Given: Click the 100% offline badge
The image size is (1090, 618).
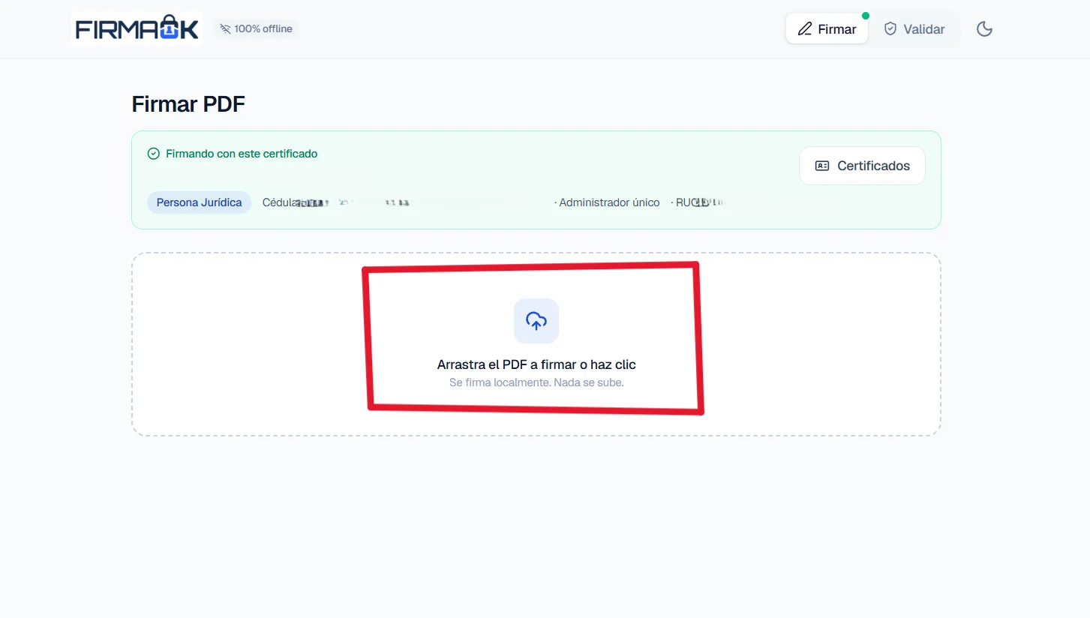Looking at the screenshot, I should [256, 29].
